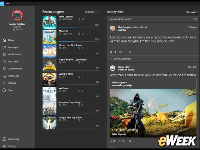The width and height of the screenshot is (200, 150).
Task: Click the Editorial chart icon
Action: pyautogui.click(x=4, y=83)
